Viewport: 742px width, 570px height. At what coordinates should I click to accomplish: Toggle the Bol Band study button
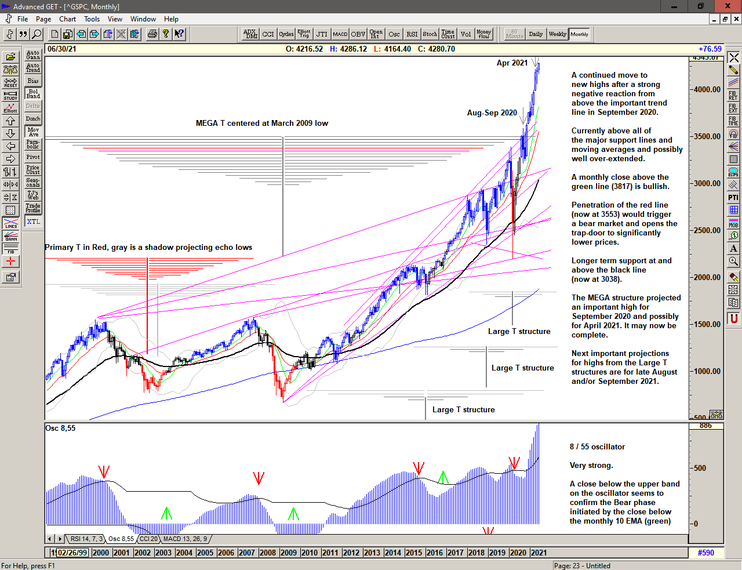coord(33,93)
